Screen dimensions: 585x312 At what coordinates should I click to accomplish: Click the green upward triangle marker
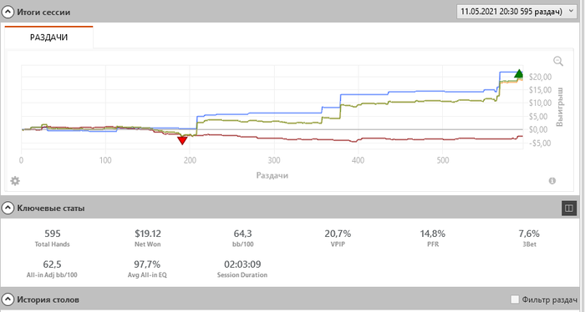pyautogui.click(x=519, y=73)
